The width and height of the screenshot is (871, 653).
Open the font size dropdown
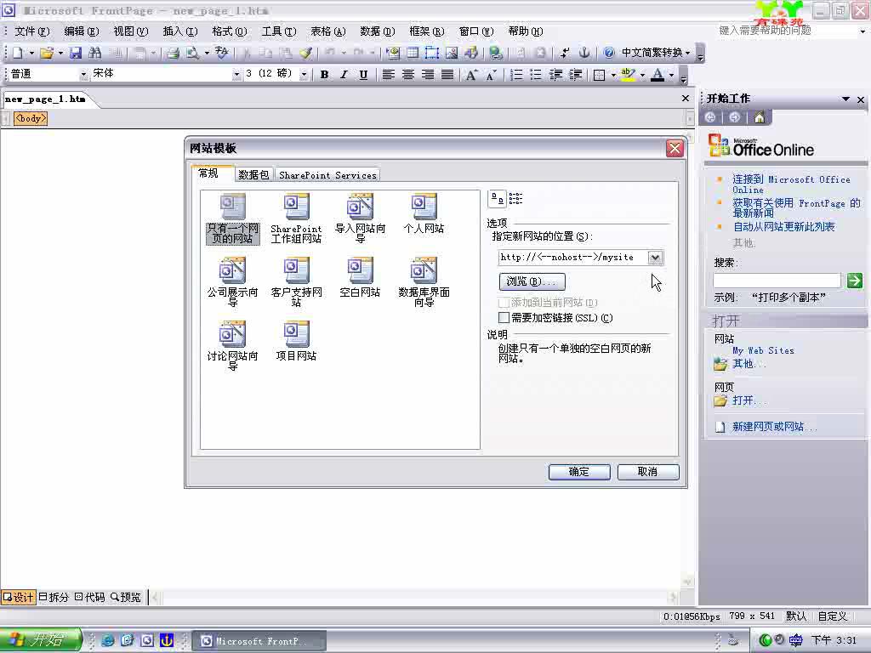point(304,75)
